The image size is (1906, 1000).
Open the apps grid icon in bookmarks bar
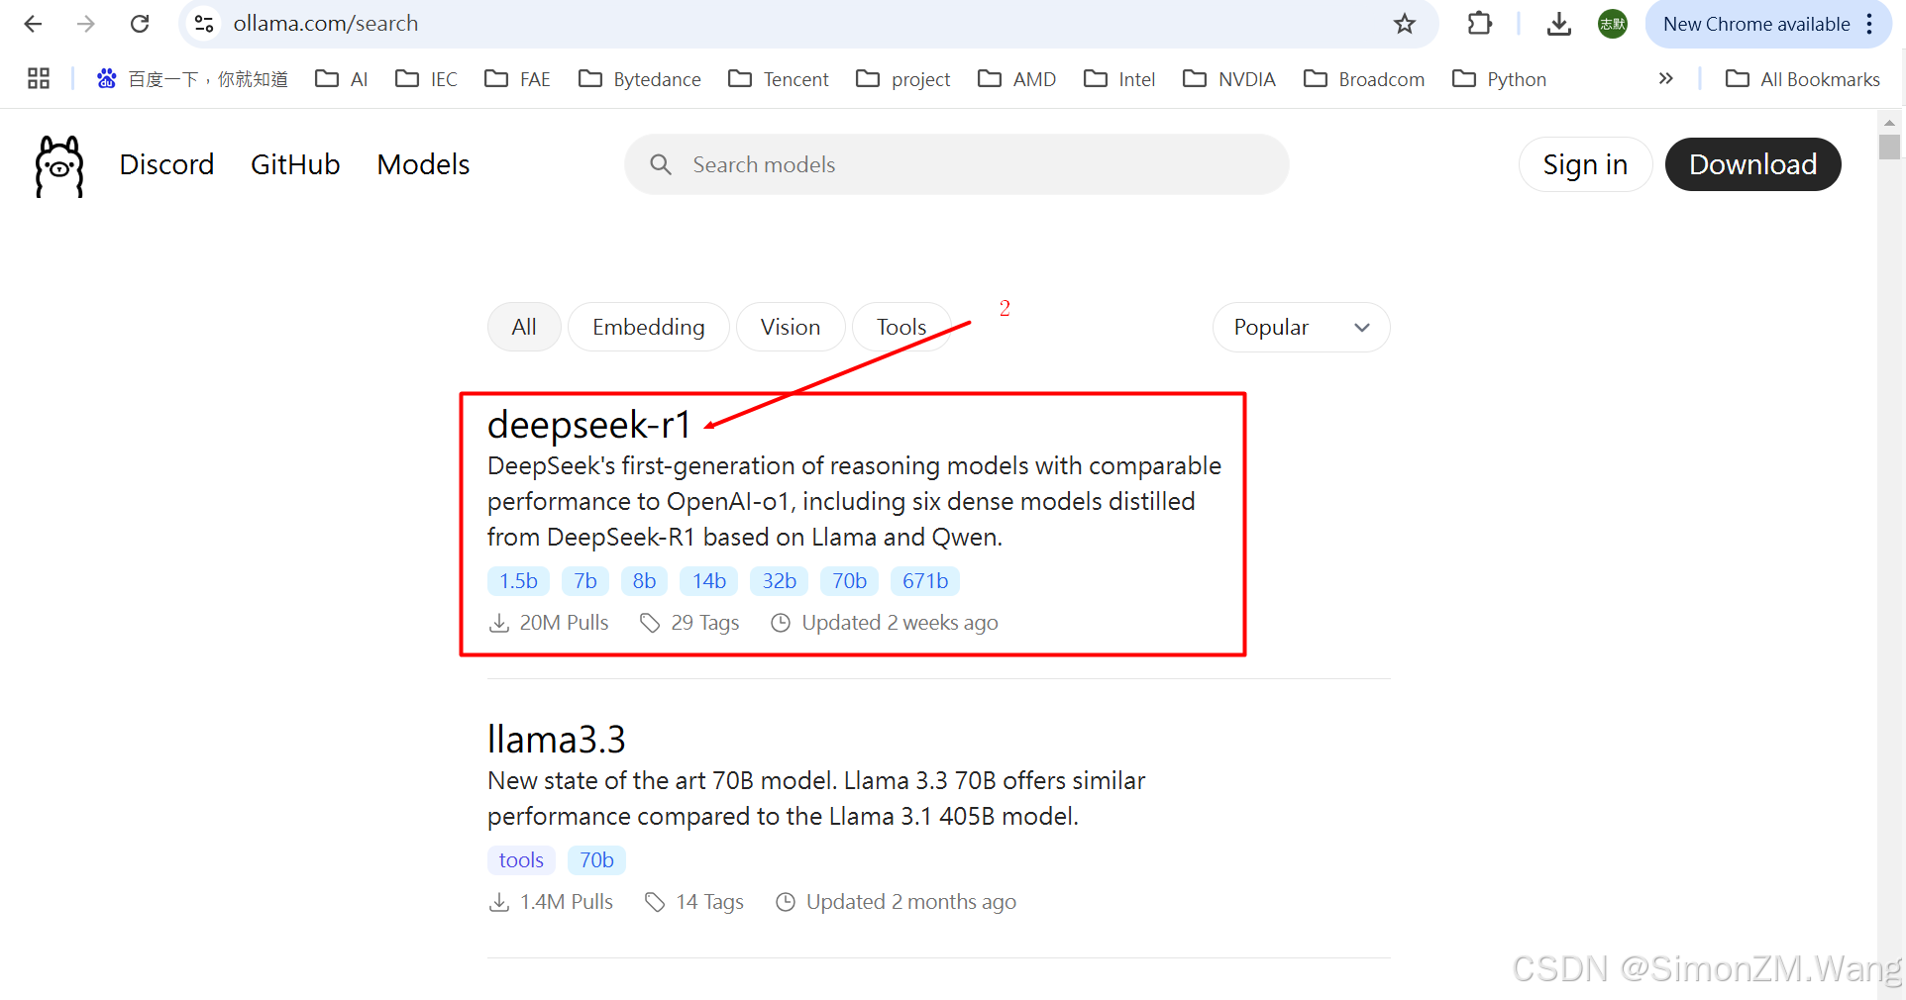39,78
